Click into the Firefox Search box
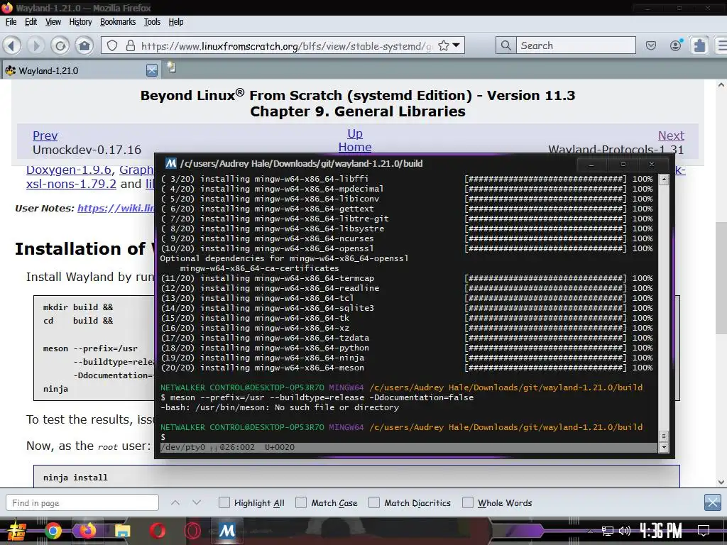 (x=576, y=45)
